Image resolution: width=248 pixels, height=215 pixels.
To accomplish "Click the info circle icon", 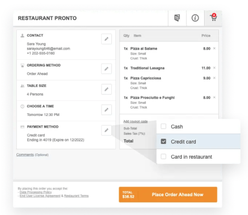I will (x=195, y=18).
